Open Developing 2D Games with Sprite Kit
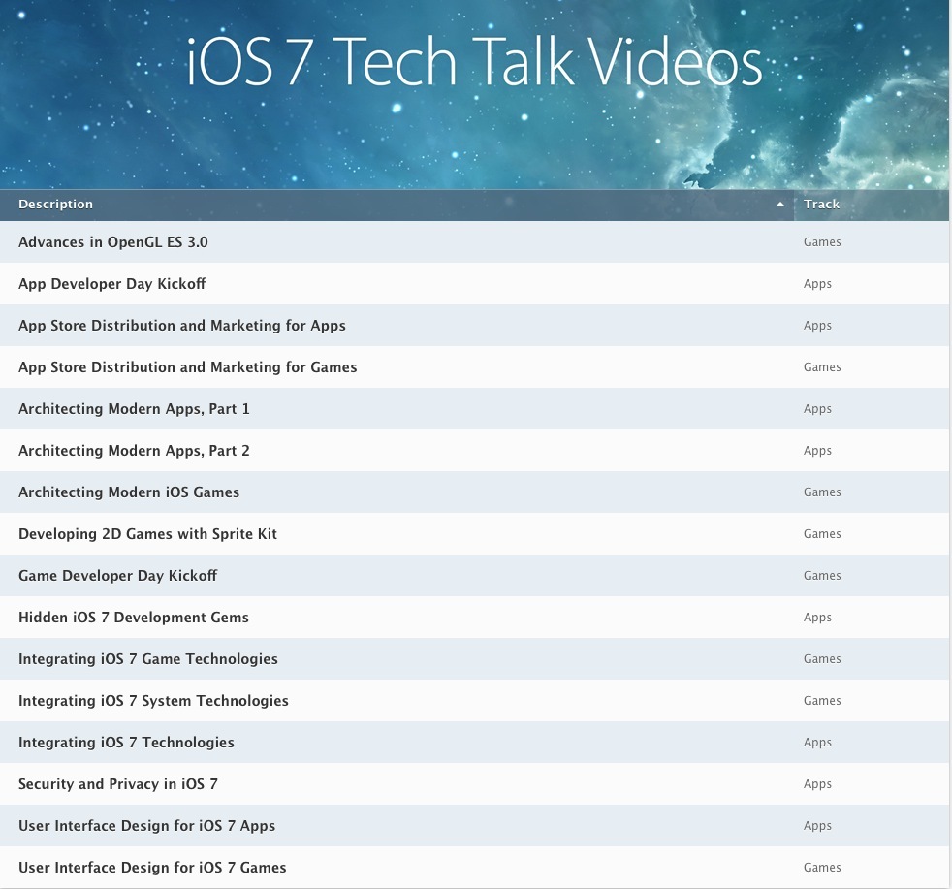This screenshot has width=952, height=889. click(147, 534)
